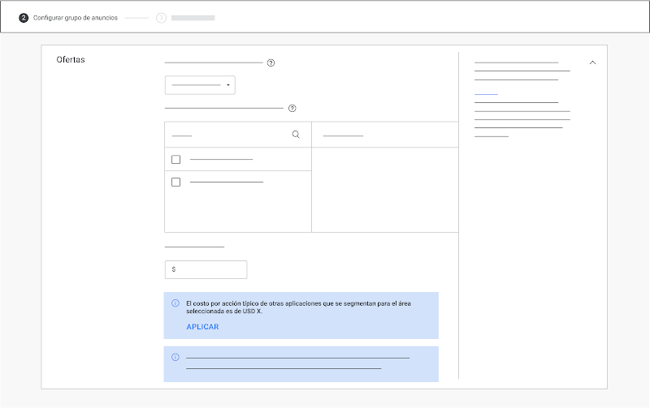650x408 pixels.
Task: Click the search field in the table
Action: click(x=238, y=135)
